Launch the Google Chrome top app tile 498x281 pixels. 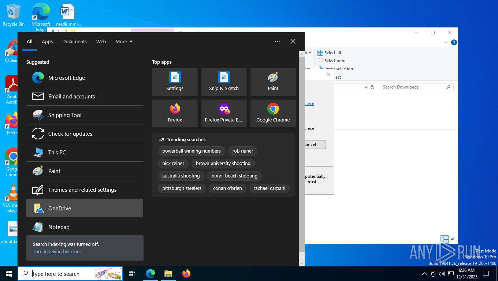(273, 113)
